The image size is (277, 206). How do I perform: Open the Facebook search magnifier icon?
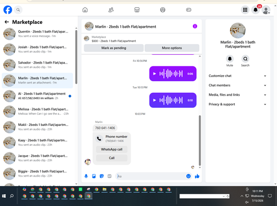coord(18,10)
